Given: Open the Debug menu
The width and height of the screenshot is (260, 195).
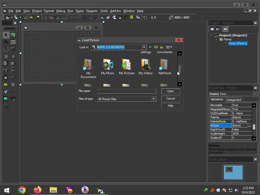Looking at the screenshot, I should coord(61,11).
